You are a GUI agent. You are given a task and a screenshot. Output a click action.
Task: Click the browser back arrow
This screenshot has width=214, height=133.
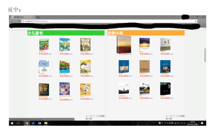pyautogui.click(x=11, y=21)
